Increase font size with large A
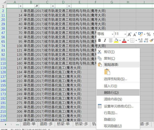Image resolution: width=154 pixels, height=130 pixels. pyautogui.click(x=129, y=34)
